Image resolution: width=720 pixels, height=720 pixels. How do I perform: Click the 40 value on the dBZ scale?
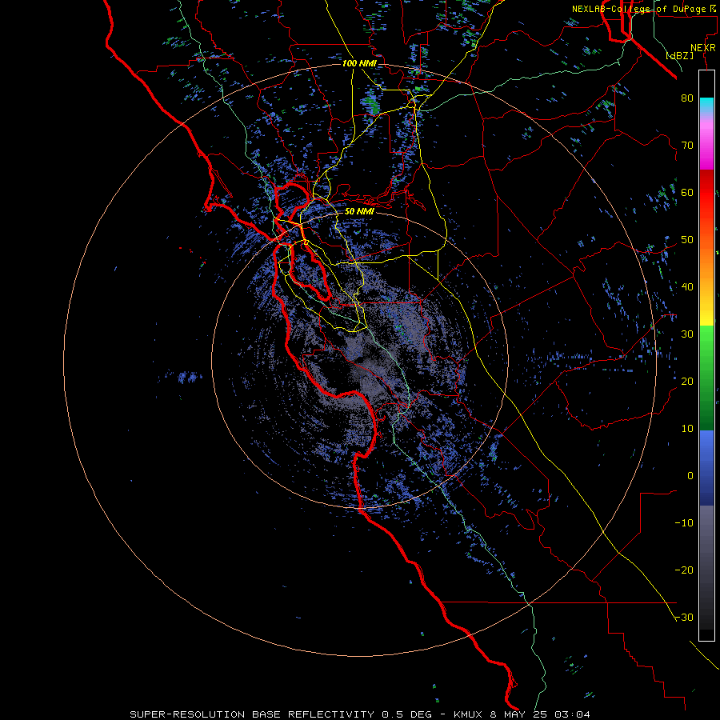[687, 287]
